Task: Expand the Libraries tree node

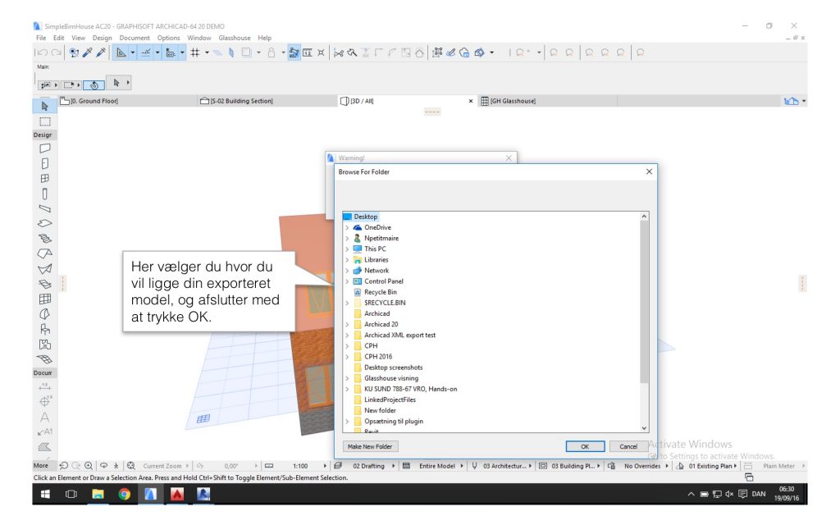Action: pyautogui.click(x=347, y=260)
